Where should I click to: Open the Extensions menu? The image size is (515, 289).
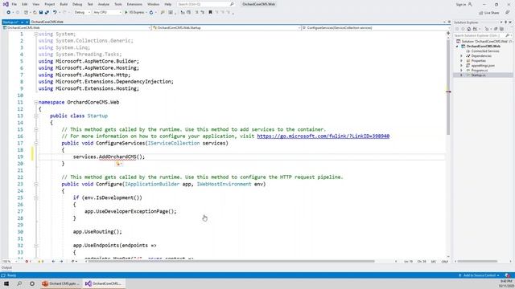pos(134,4)
